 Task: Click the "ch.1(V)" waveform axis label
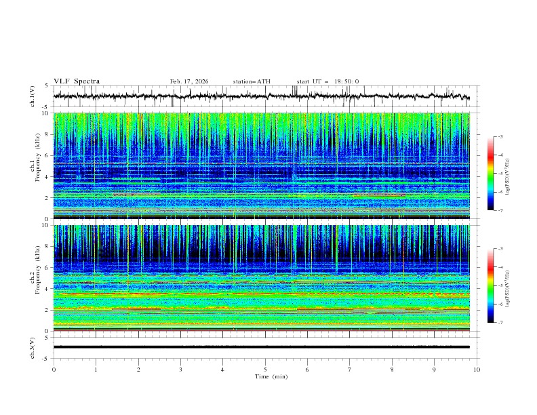pos(33,96)
